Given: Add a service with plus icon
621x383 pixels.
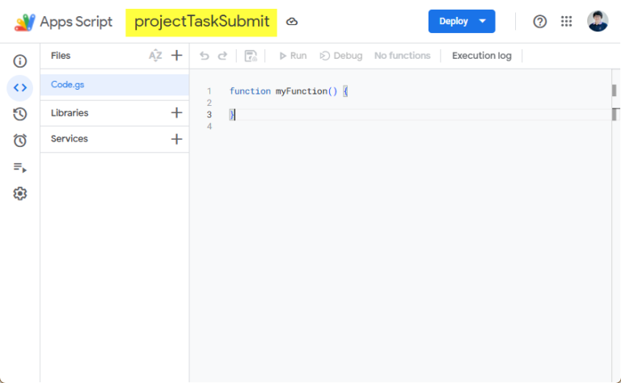Looking at the screenshot, I should coord(176,139).
